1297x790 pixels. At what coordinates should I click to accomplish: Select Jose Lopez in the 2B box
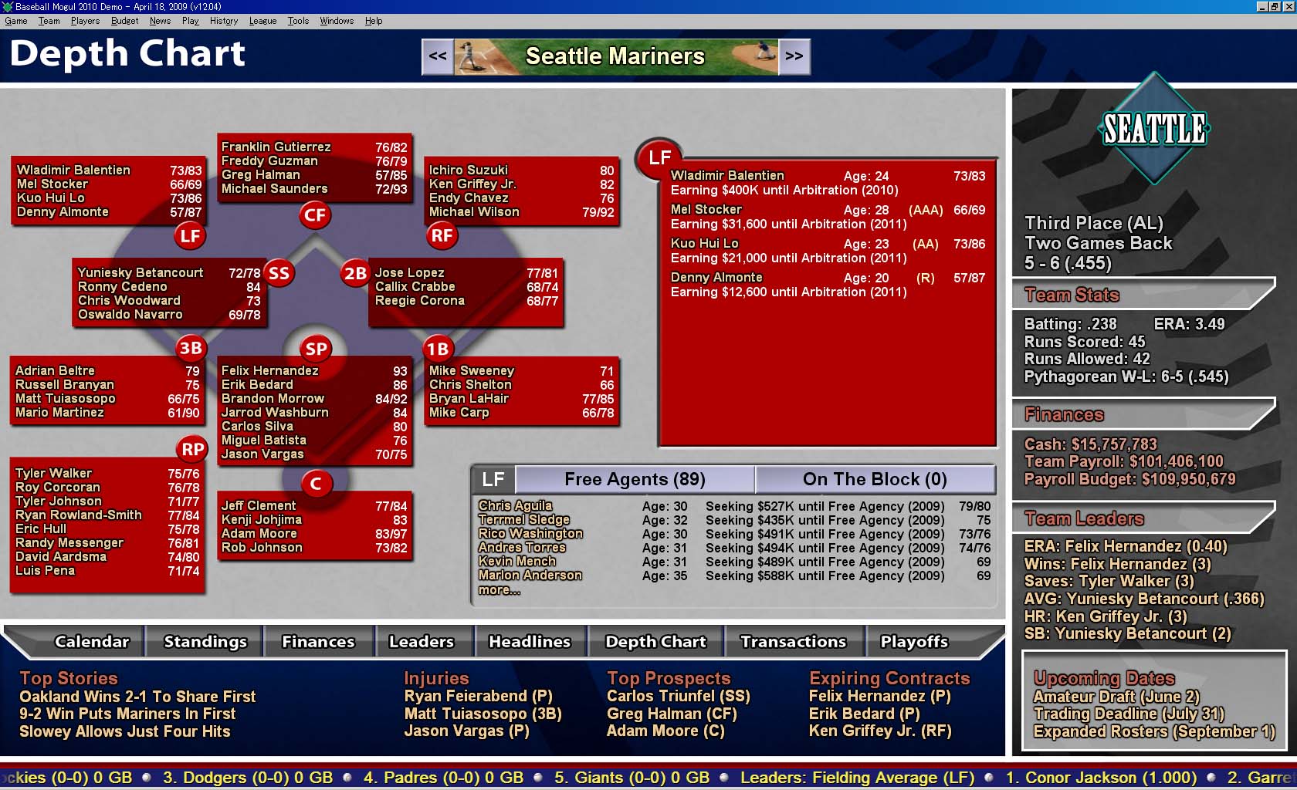(409, 272)
